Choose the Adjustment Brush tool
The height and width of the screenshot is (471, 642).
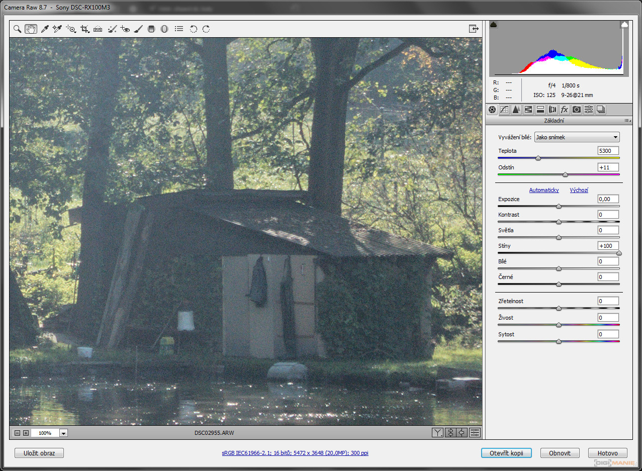[x=138, y=29]
